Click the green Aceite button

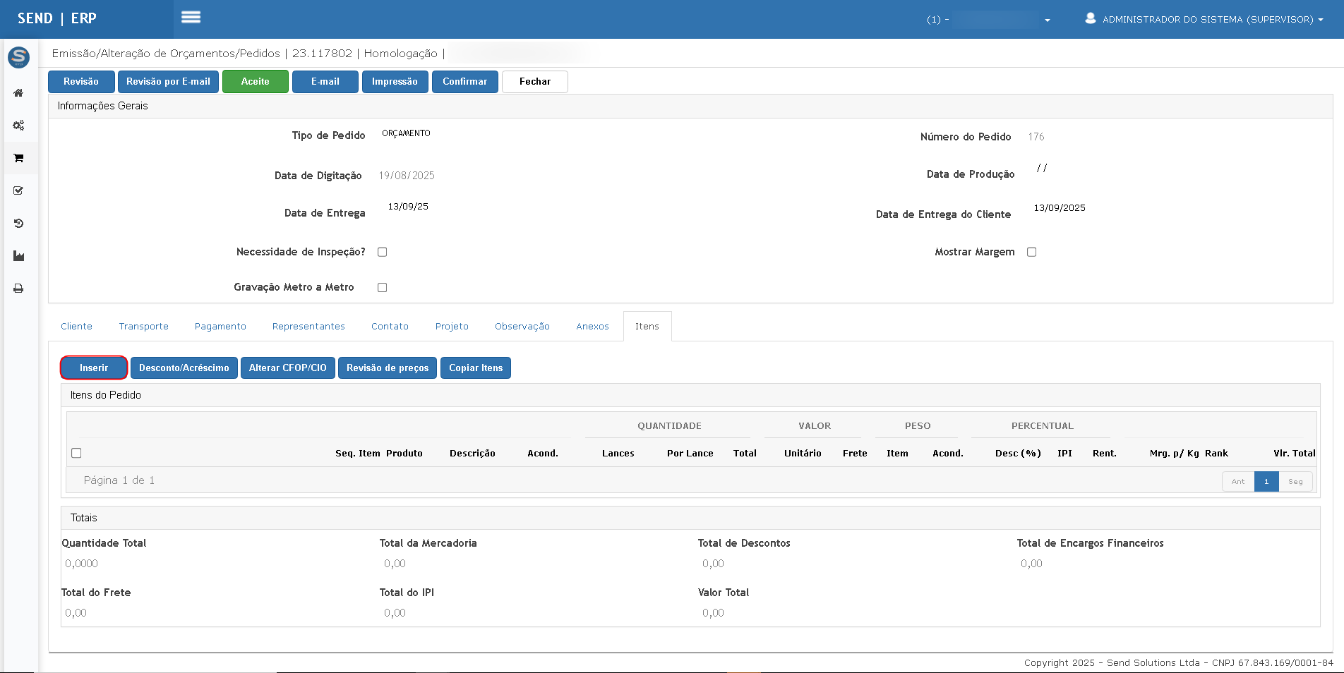click(256, 82)
